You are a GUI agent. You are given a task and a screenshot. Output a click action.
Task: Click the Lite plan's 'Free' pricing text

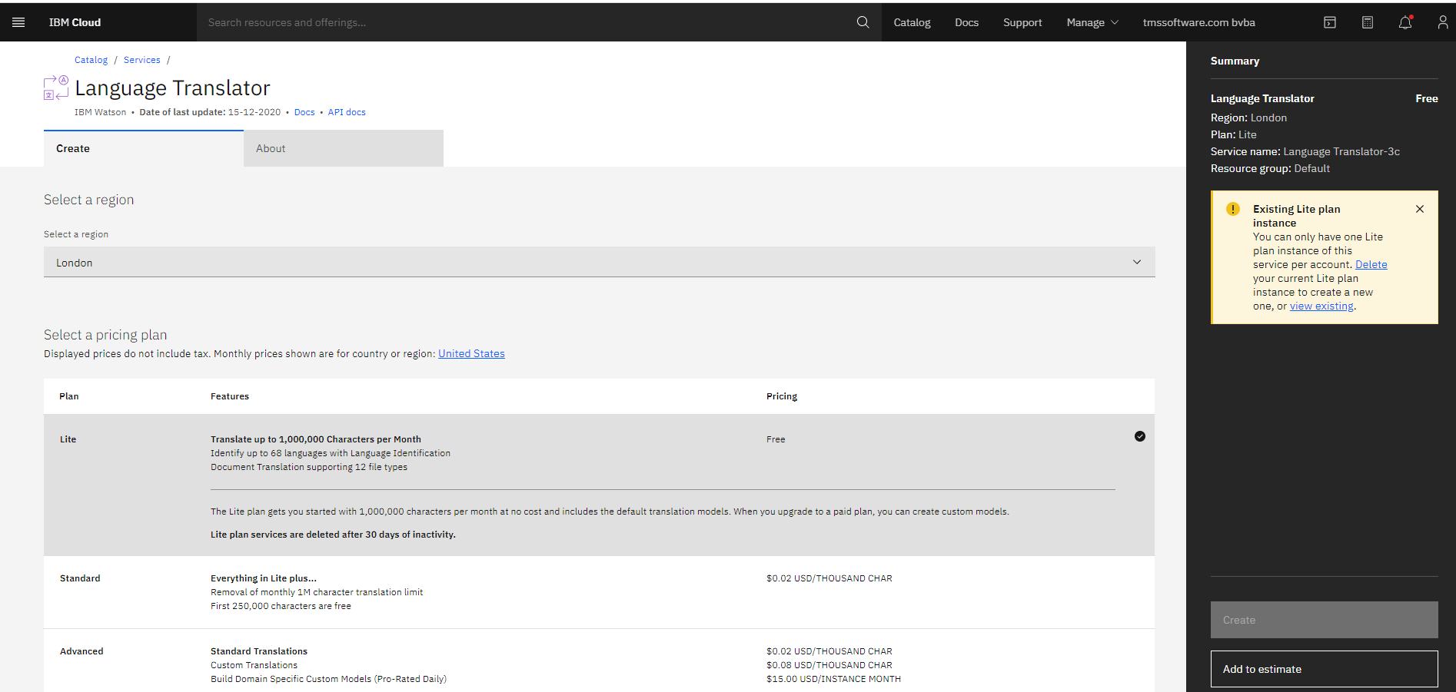(776, 439)
